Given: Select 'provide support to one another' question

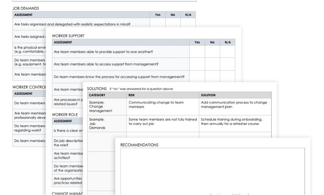Looking at the screenshot, I should point(103,52).
